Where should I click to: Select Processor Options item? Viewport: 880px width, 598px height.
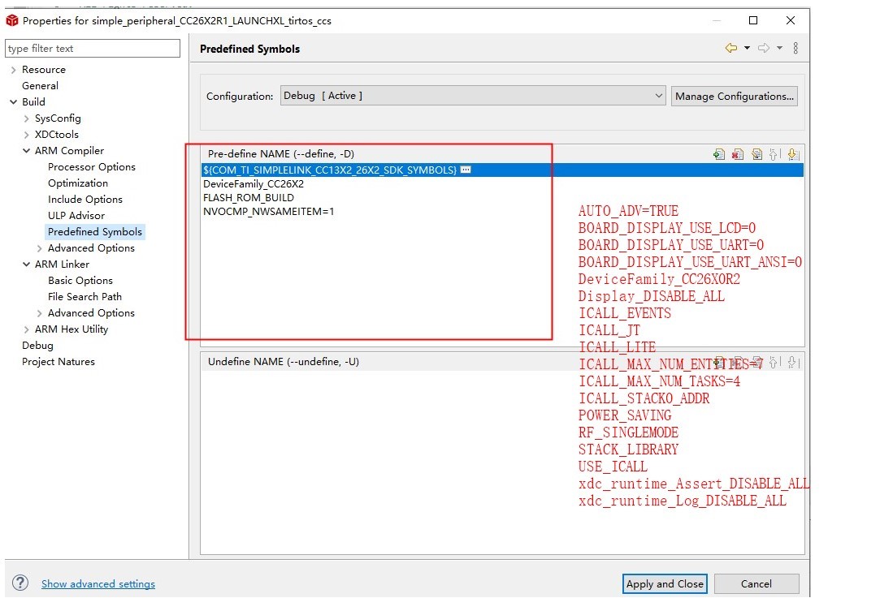(92, 167)
